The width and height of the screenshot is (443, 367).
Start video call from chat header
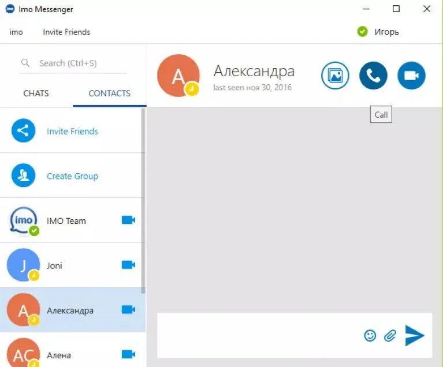click(411, 76)
